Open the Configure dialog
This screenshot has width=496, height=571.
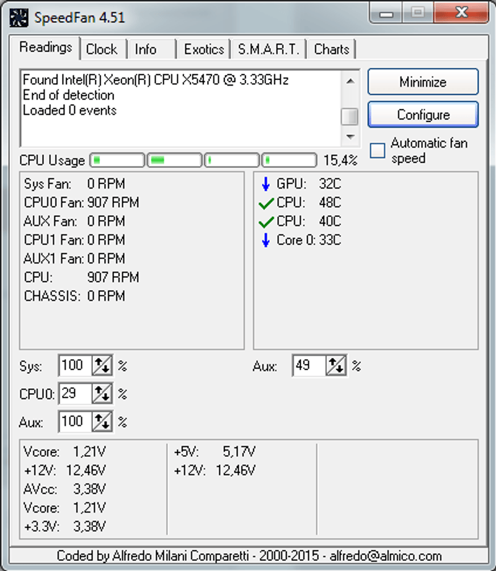pos(423,115)
